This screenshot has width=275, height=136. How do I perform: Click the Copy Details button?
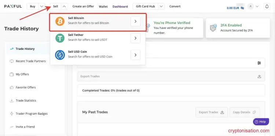(245, 112)
